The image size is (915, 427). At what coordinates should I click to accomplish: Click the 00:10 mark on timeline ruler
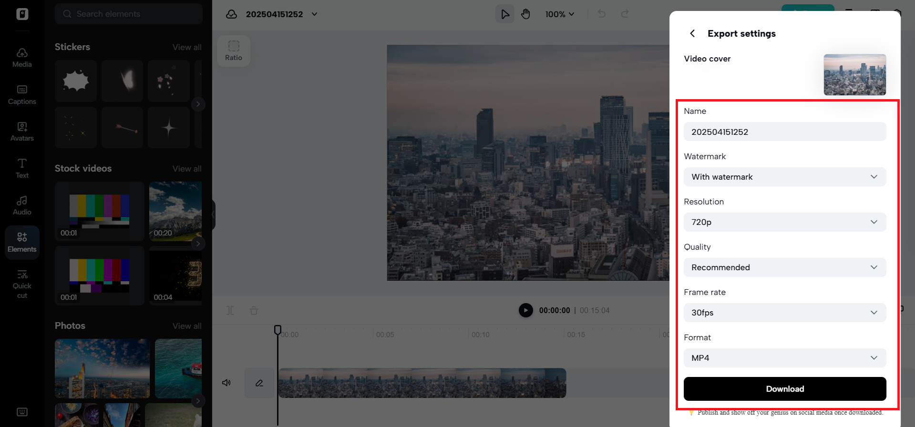pyautogui.click(x=480, y=335)
